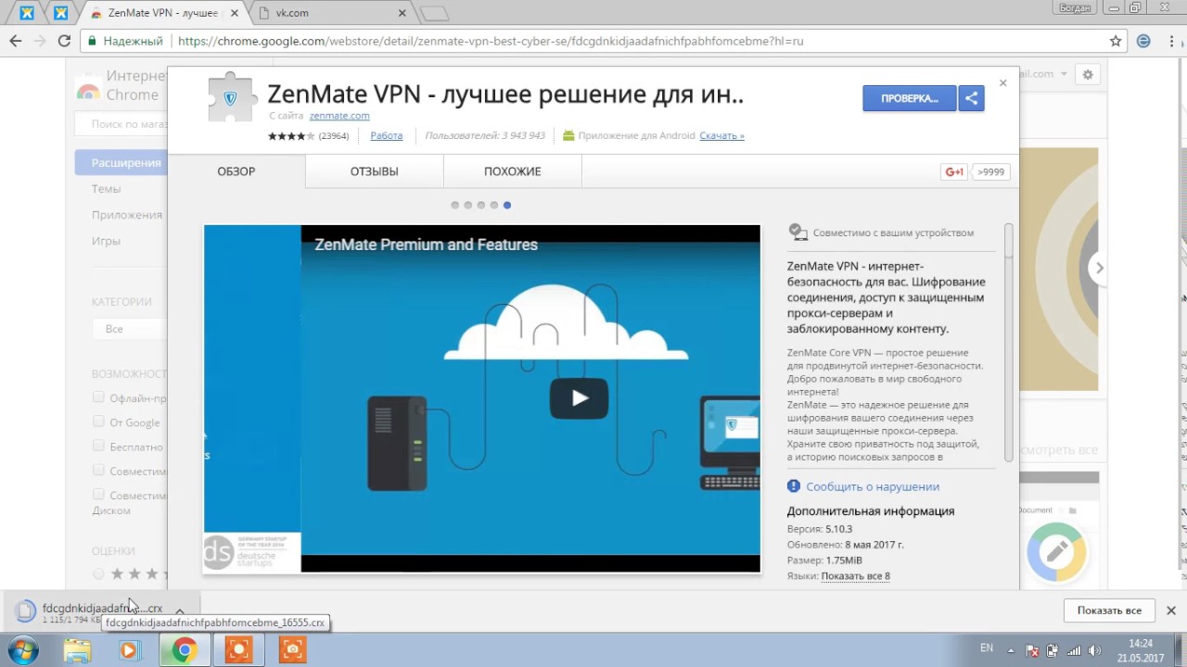Viewport: 1187px width, 667px height.
Task: Show hidden system tray icons
Action: (x=1013, y=650)
